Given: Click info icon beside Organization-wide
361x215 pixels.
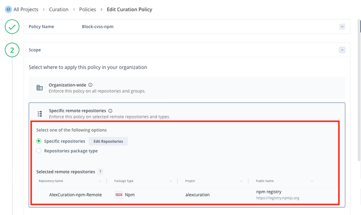Looking at the screenshot, I should click(90, 85).
